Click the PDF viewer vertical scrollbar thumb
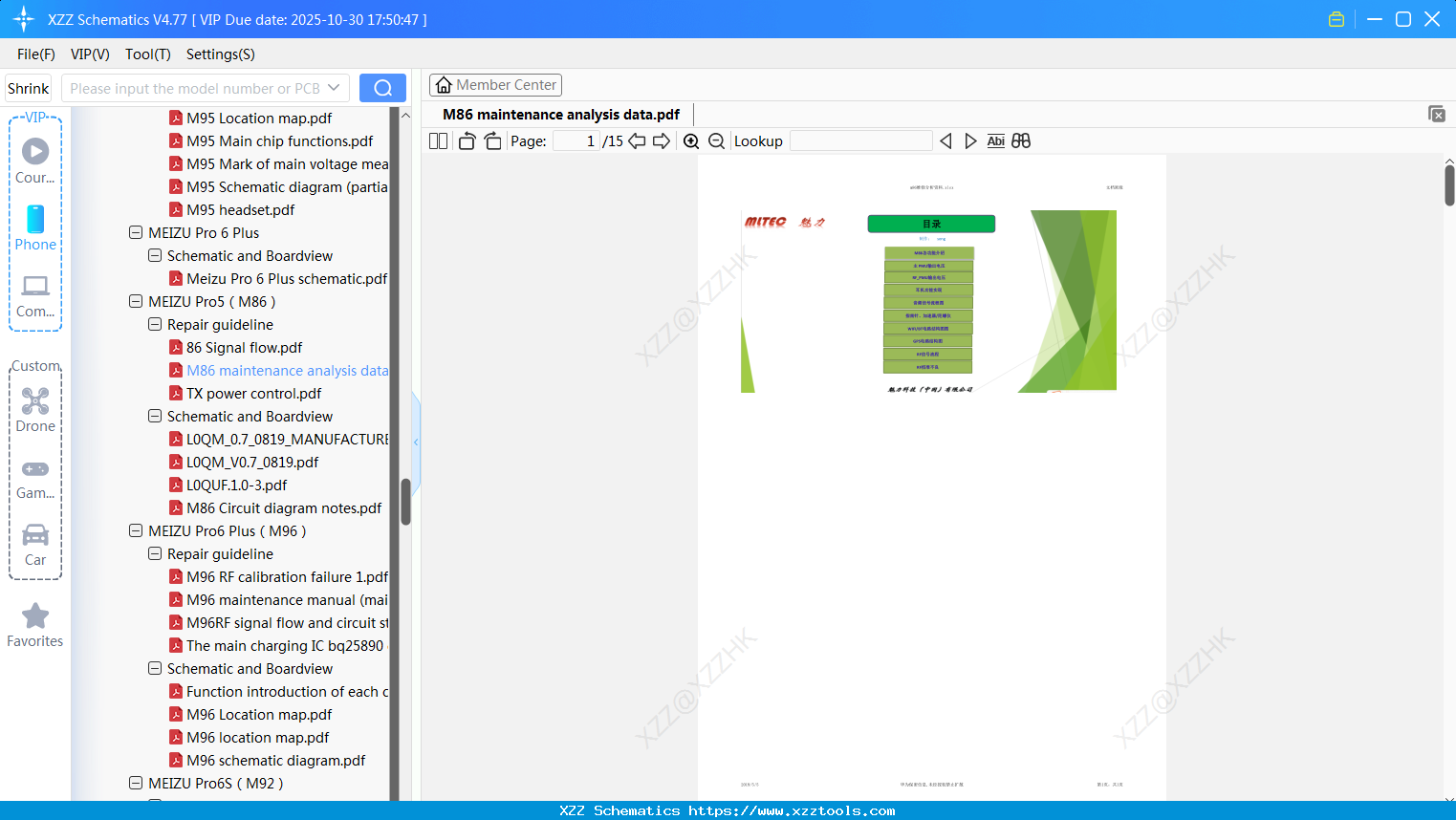The image size is (1456, 820). pos(1449,185)
